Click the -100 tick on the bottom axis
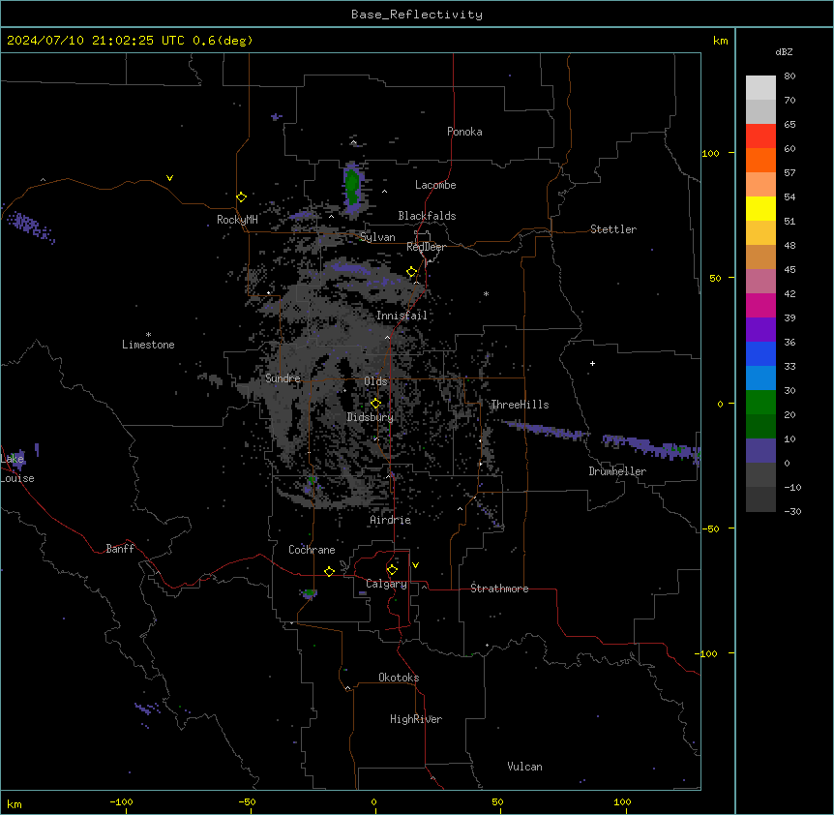Screen dimensions: 834x815 pyautogui.click(x=121, y=801)
